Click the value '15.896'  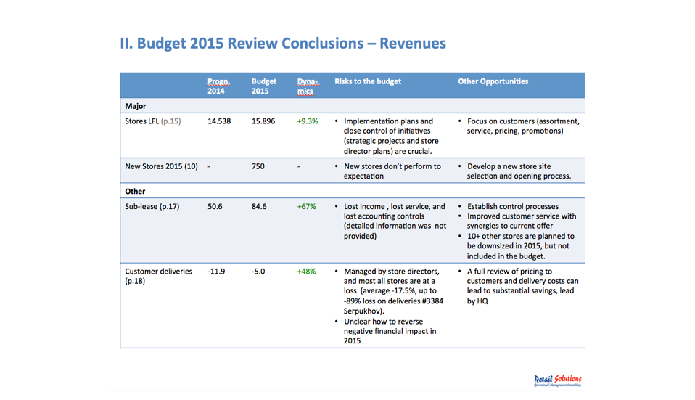pyautogui.click(x=263, y=121)
